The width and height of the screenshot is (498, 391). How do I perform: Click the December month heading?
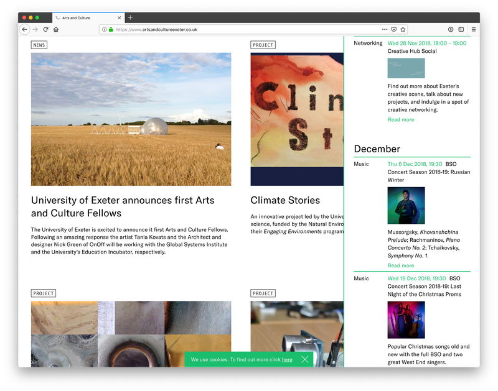click(x=377, y=149)
